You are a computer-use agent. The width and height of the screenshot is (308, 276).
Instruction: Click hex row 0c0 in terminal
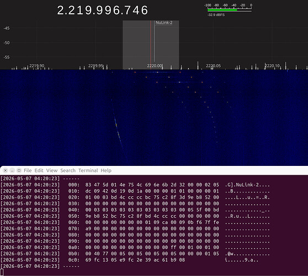click(x=130, y=260)
